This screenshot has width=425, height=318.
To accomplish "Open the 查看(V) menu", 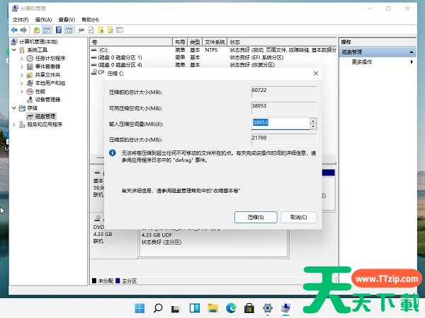I will pos(67,20).
